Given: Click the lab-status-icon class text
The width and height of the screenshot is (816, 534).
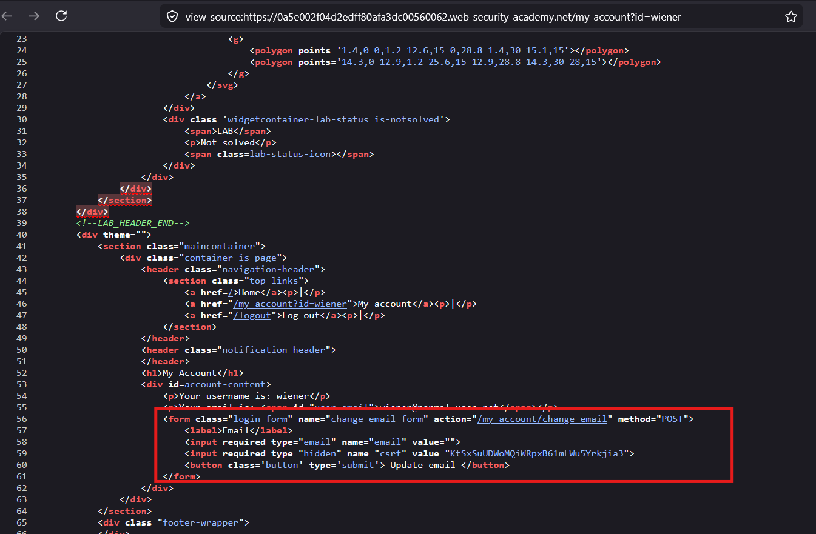Looking at the screenshot, I should click(290, 154).
